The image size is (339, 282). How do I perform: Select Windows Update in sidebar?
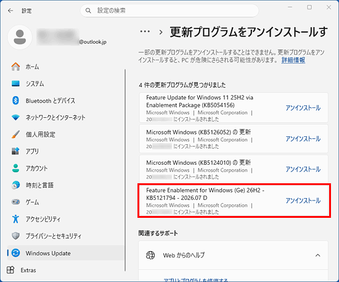65,253
